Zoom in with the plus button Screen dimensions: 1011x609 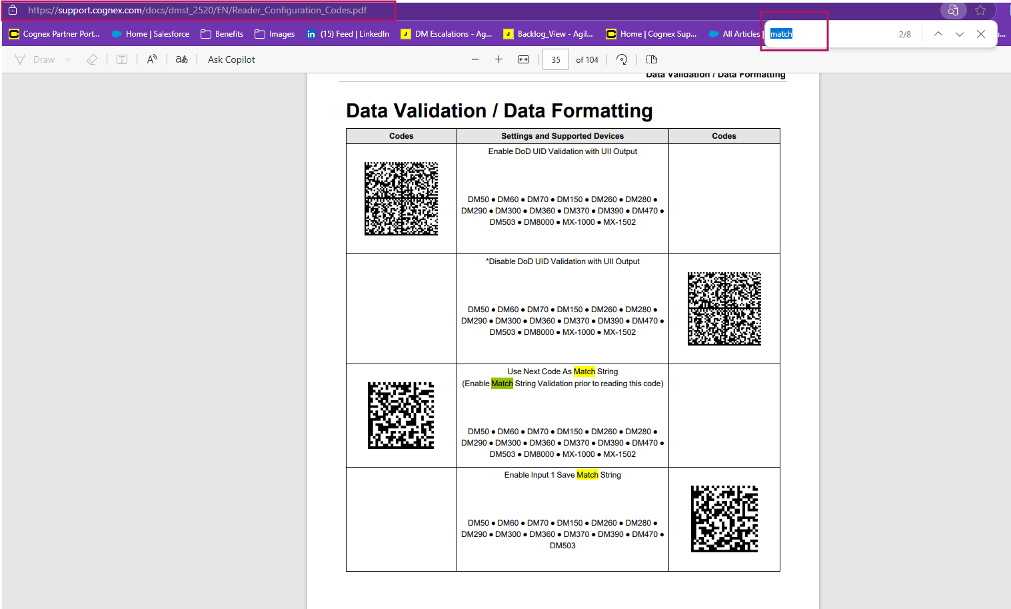499,59
